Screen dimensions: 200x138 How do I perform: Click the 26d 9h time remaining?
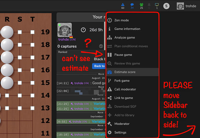pyautogui.click(x=96, y=30)
